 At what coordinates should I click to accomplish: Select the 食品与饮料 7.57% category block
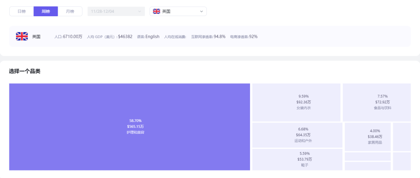(376, 102)
